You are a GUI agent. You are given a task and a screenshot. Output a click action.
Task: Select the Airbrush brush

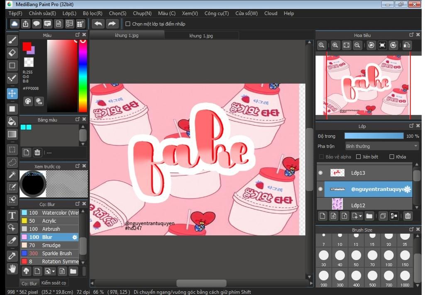pyautogui.click(x=50, y=229)
